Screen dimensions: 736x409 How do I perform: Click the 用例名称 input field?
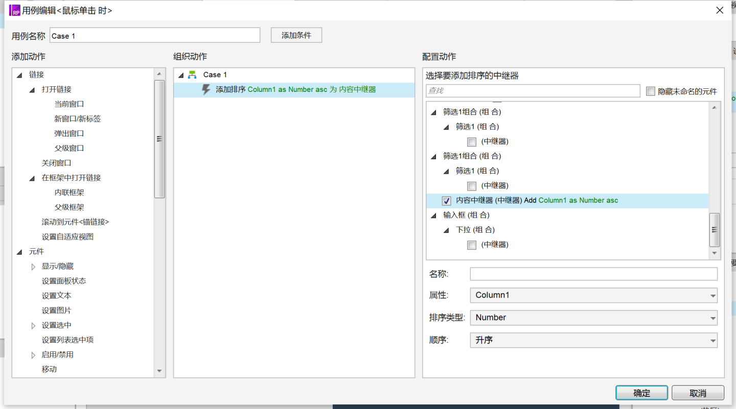point(155,35)
